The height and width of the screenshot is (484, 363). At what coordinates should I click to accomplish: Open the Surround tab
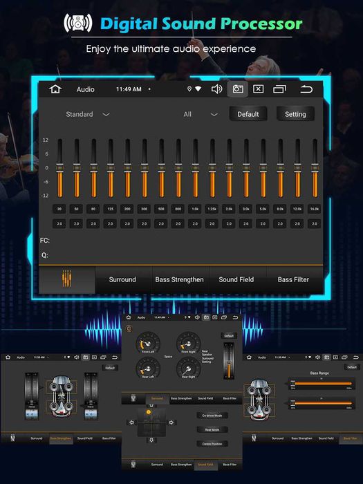(x=122, y=279)
